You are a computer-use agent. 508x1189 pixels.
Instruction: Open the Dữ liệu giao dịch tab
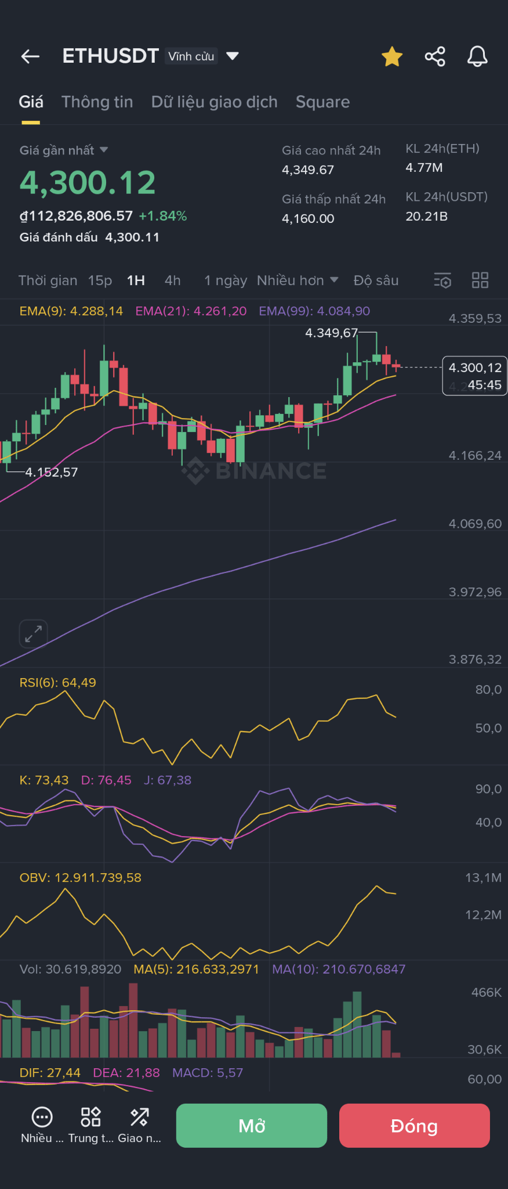tap(215, 102)
